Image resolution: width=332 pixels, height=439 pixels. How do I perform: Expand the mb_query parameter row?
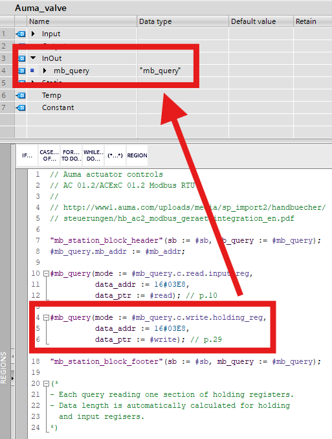pos(45,71)
